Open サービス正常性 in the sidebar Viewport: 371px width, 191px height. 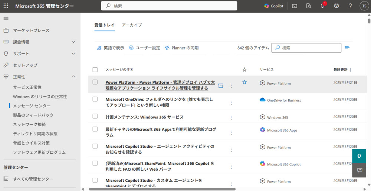27,87
